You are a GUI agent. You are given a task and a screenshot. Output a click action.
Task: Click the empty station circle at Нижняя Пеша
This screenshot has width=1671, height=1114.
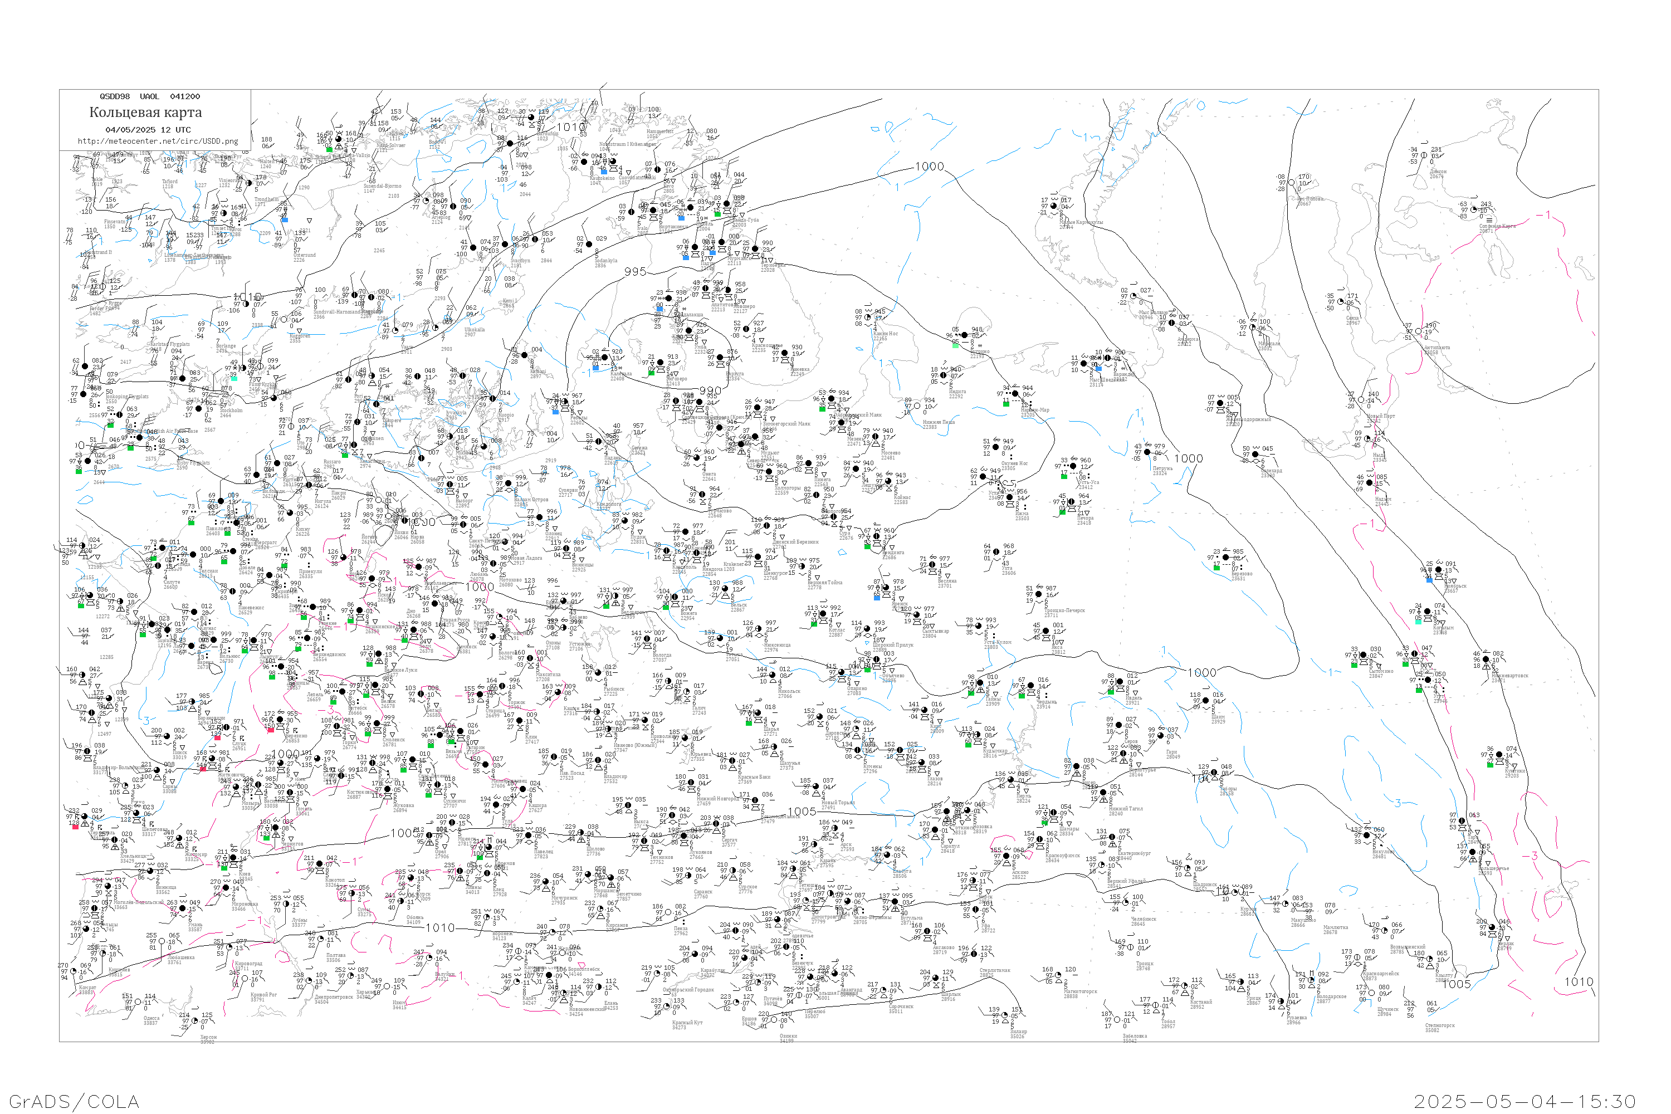(916, 407)
